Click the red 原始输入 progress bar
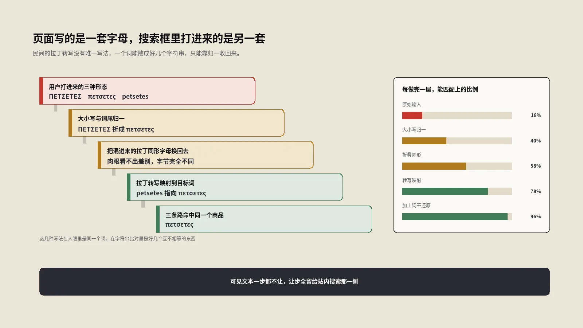 tap(457, 116)
